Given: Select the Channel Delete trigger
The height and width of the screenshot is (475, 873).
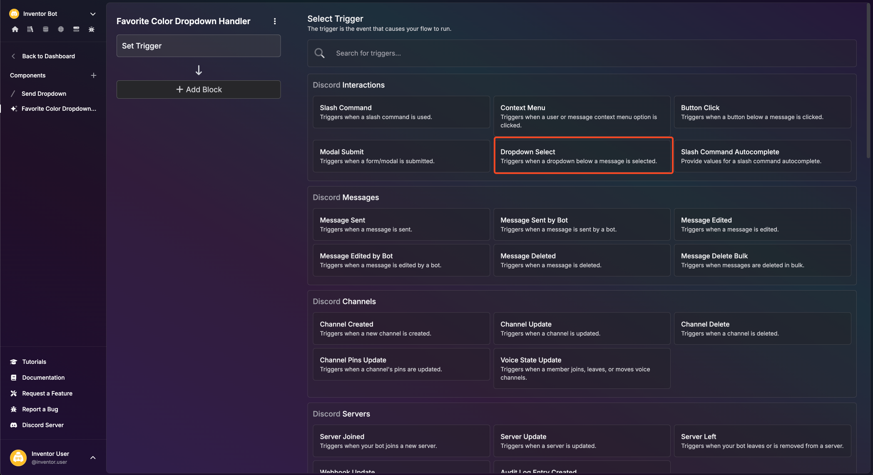Looking at the screenshot, I should pyautogui.click(x=762, y=328).
